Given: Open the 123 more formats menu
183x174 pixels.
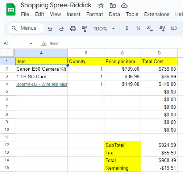Looking at the screenshot, I should [x=174, y=28].
